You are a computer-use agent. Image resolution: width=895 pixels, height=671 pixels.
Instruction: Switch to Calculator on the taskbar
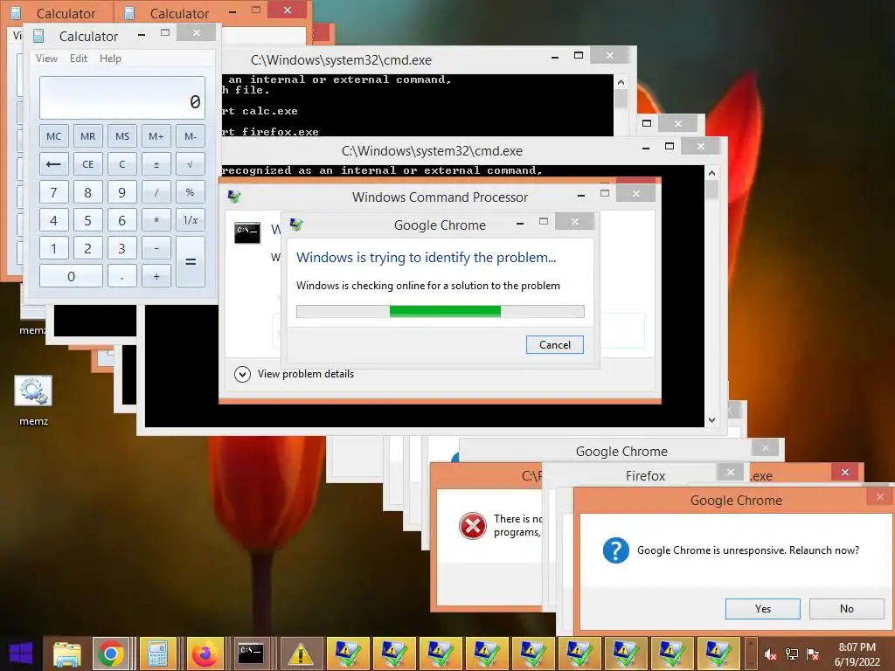pyautogui.click(x=158, y=654)
